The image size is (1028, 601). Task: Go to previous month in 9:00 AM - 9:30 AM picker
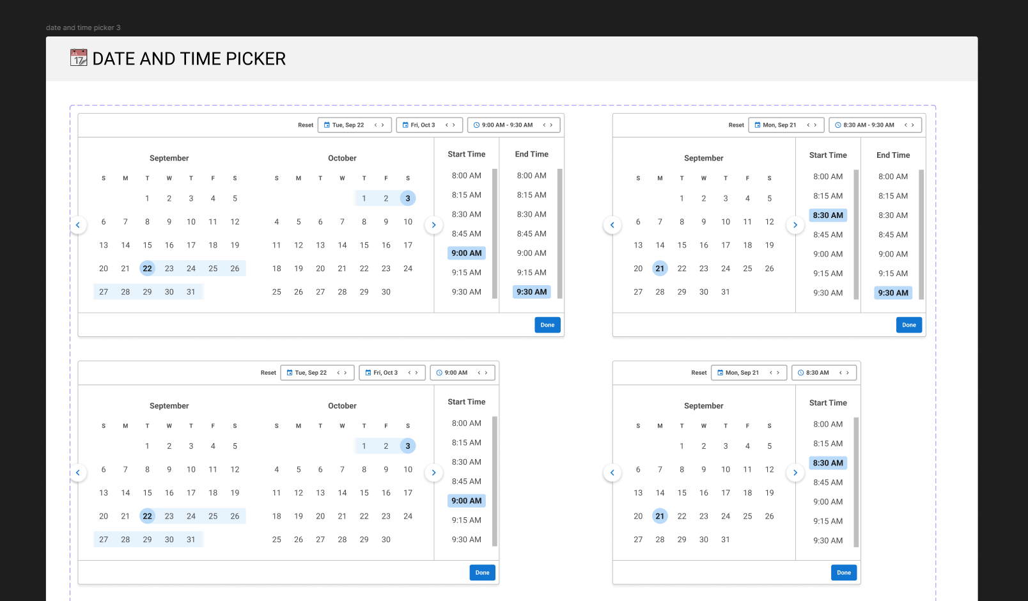pos(78,225)
